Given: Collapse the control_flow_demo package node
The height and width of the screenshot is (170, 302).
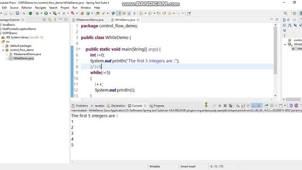Looking at the screenshot, I should 3,50.
